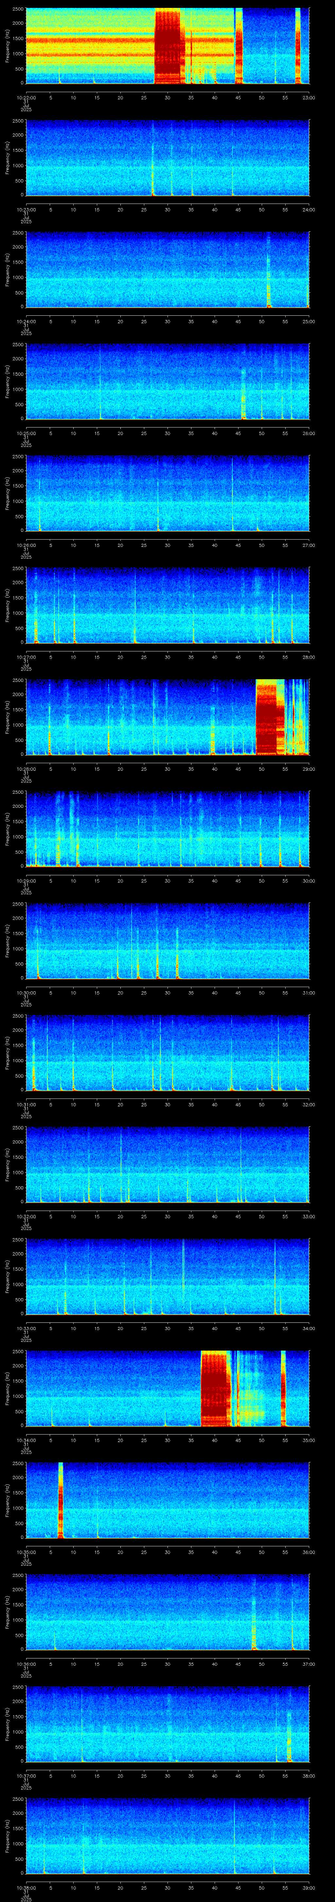Pick the spectrogram panel starting at 10:31:00
The width and height of the screenshot is (335, 1902).
click(x=167, y=1053)
